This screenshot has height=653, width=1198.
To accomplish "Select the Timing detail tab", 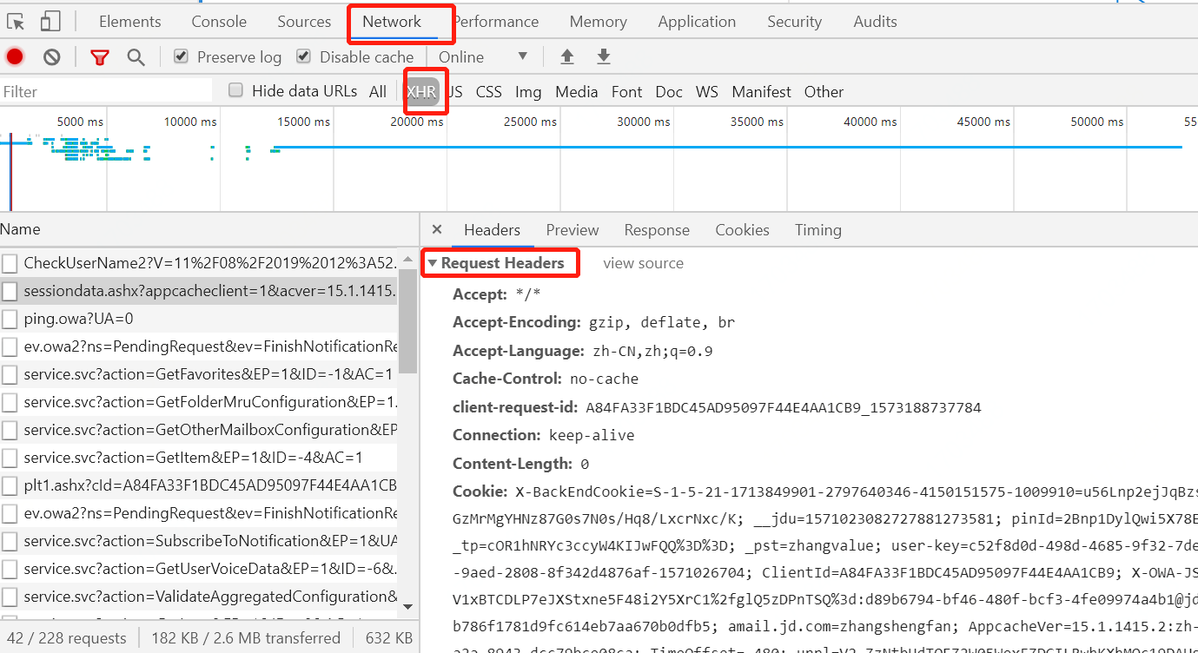I will click(x=818, y=230).
